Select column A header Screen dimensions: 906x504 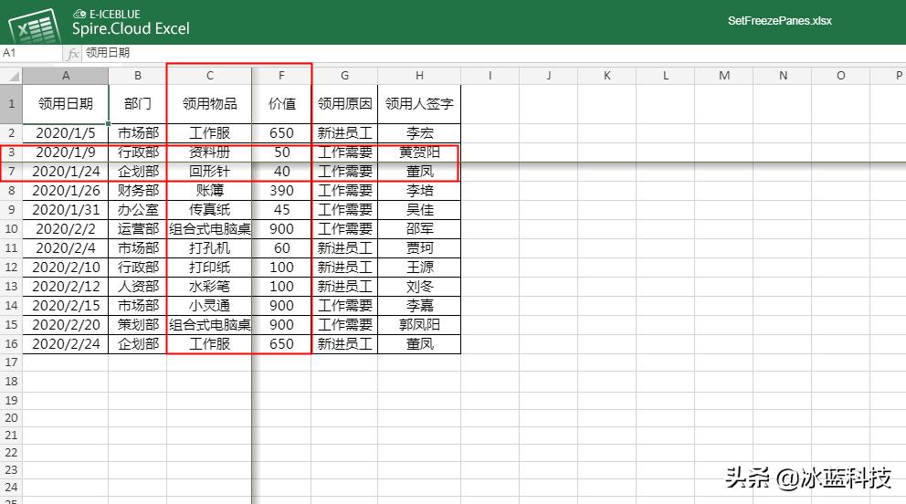coord(65,76)
